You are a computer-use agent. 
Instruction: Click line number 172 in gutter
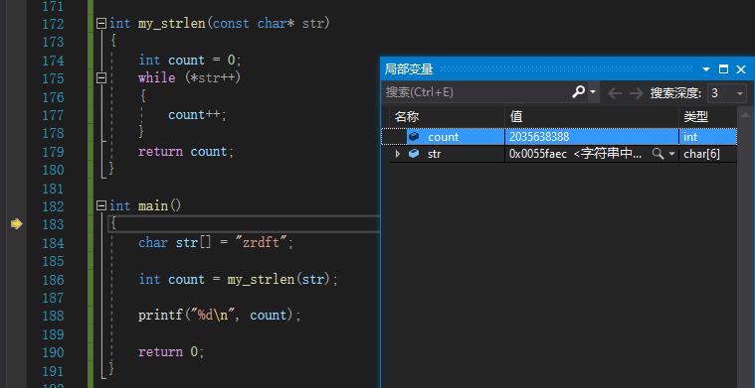click(x=53, y=24)
